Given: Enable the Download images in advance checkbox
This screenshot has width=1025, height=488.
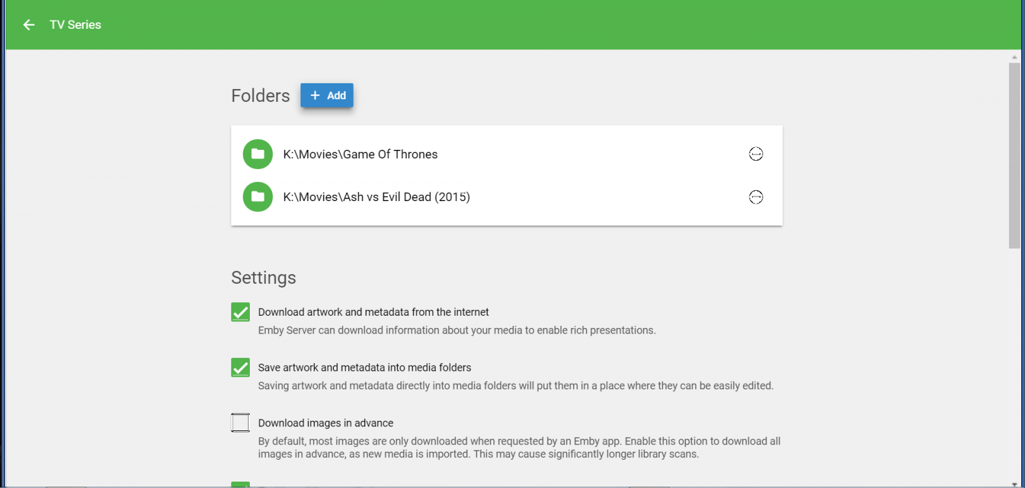Looking at the screenshot, I should coord(240,423).
